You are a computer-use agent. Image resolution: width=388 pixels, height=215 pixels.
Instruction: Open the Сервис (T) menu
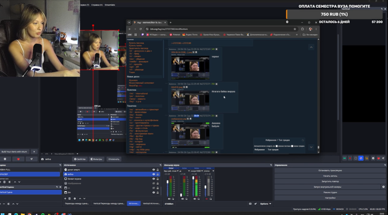click(x=84, y=5)
